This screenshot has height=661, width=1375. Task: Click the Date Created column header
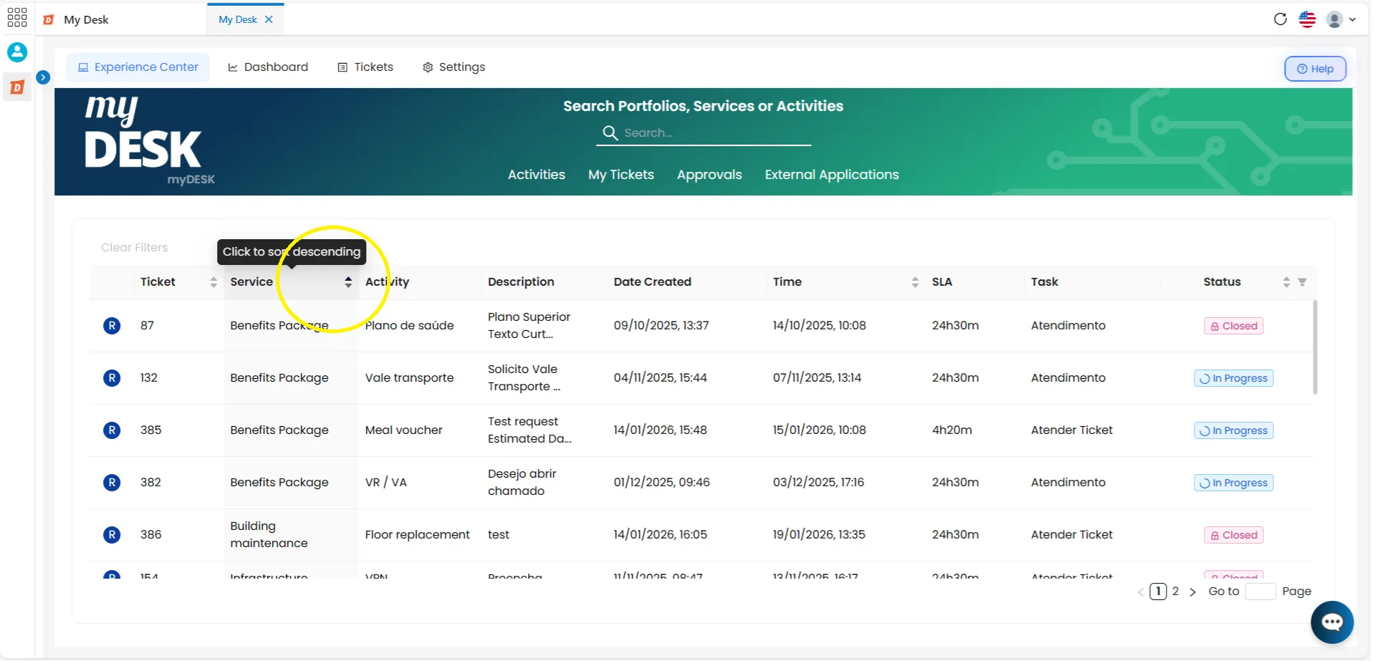coord(652,282)
